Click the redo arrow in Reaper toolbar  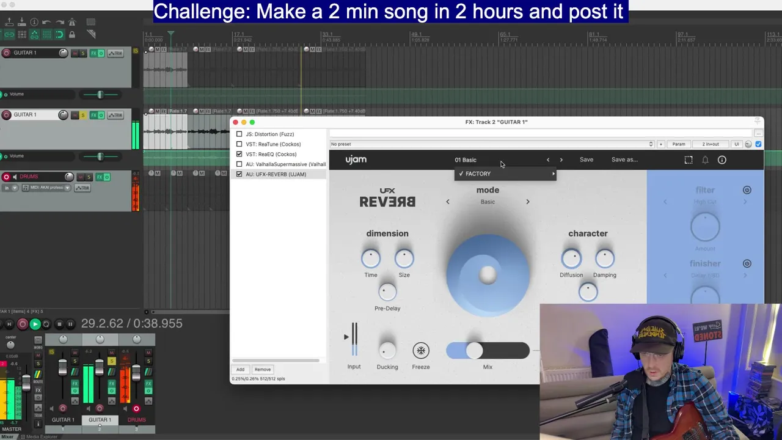(60, 22)
